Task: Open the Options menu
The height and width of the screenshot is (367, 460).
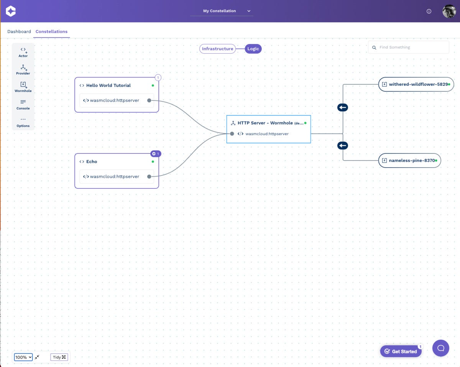Action: [23, 122]
